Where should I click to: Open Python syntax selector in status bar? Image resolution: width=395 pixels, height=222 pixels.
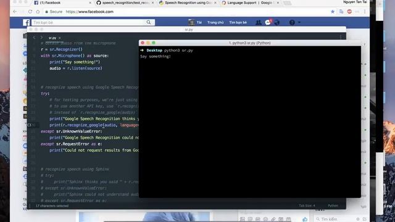pyautogui.click(x=333, y=205)
